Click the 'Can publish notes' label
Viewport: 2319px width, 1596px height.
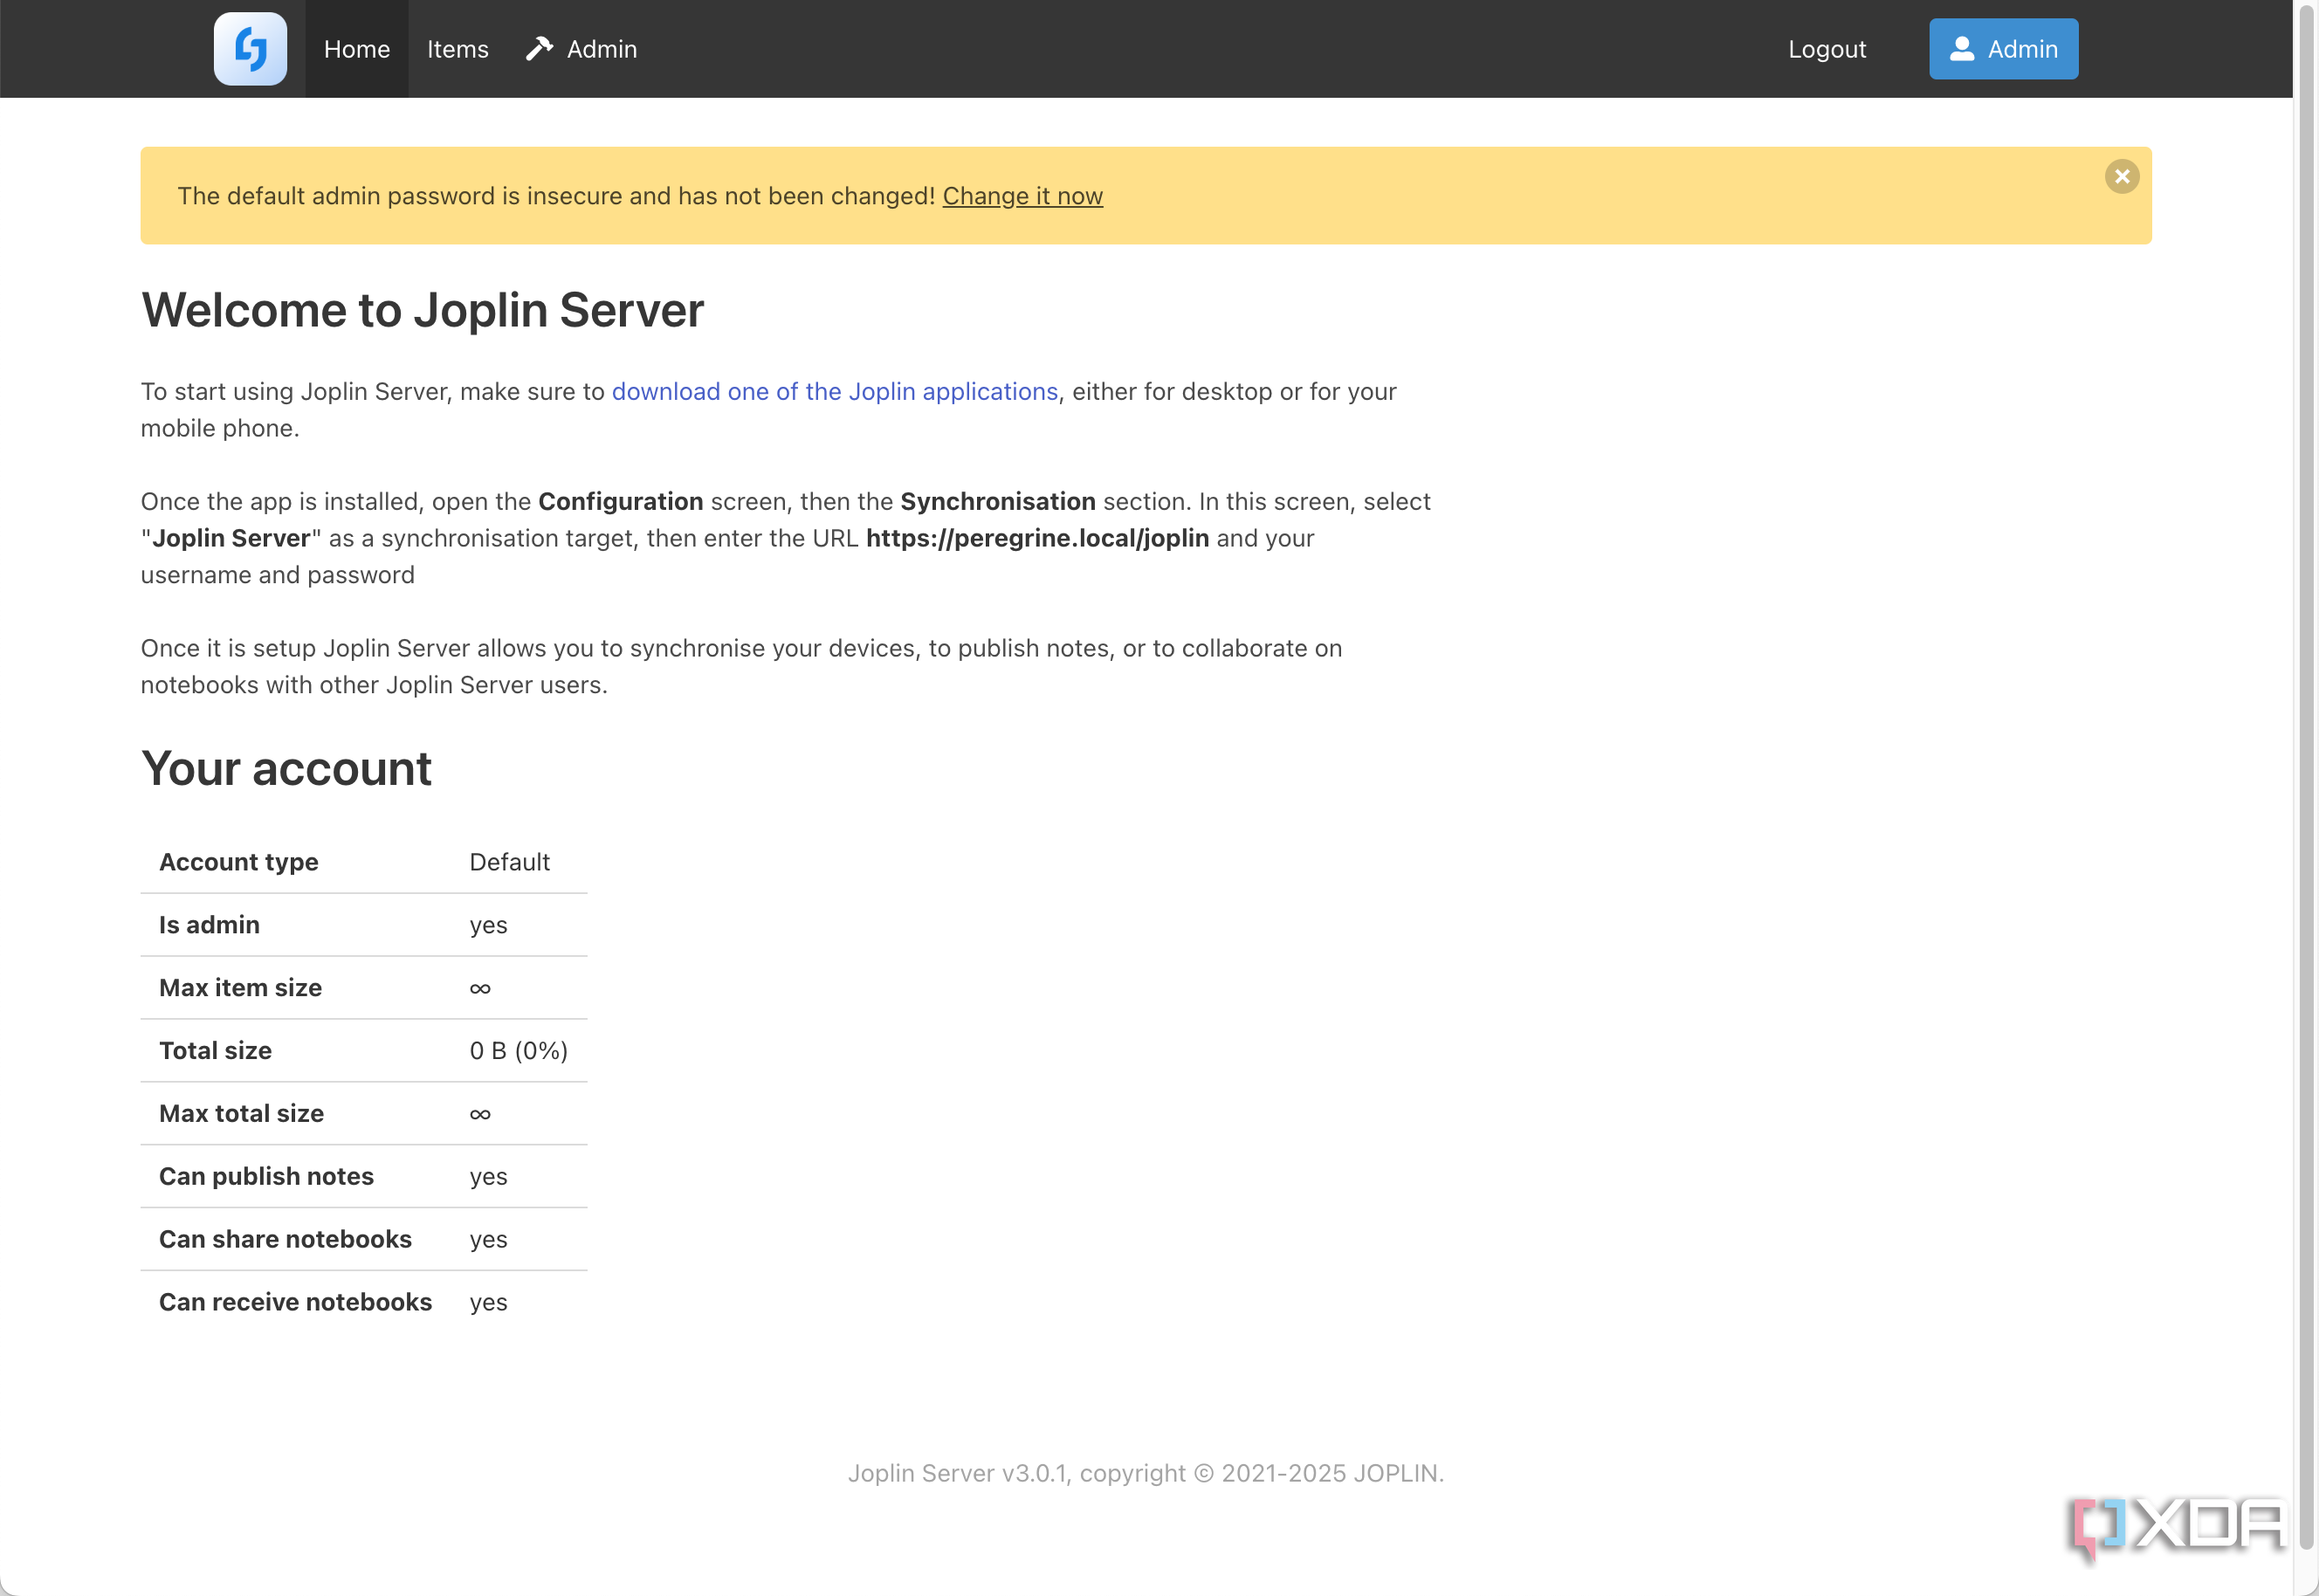(266, 1177)
